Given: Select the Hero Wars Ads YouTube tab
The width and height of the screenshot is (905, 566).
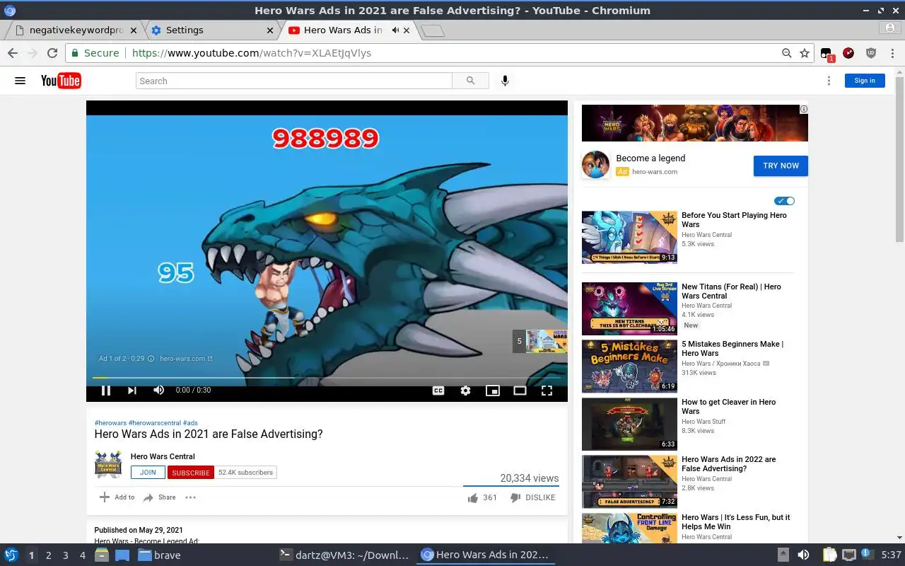Looking at the screenshot, I should click(x=342, y=30).
